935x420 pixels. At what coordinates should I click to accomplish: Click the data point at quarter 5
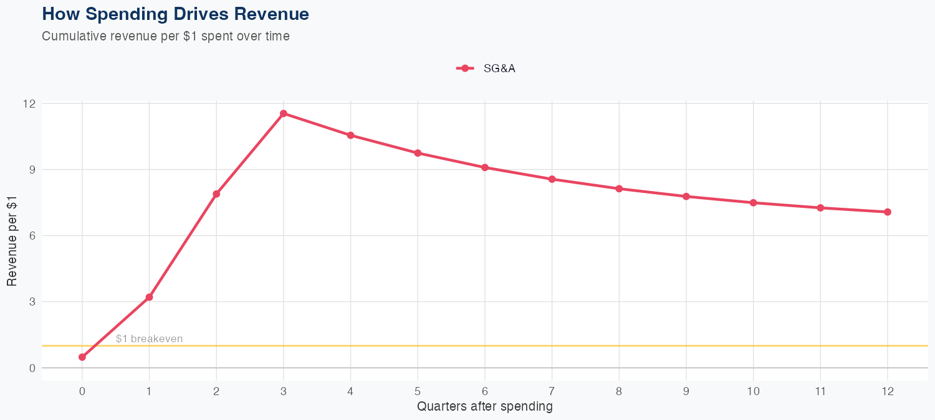[x=418, y=153]
